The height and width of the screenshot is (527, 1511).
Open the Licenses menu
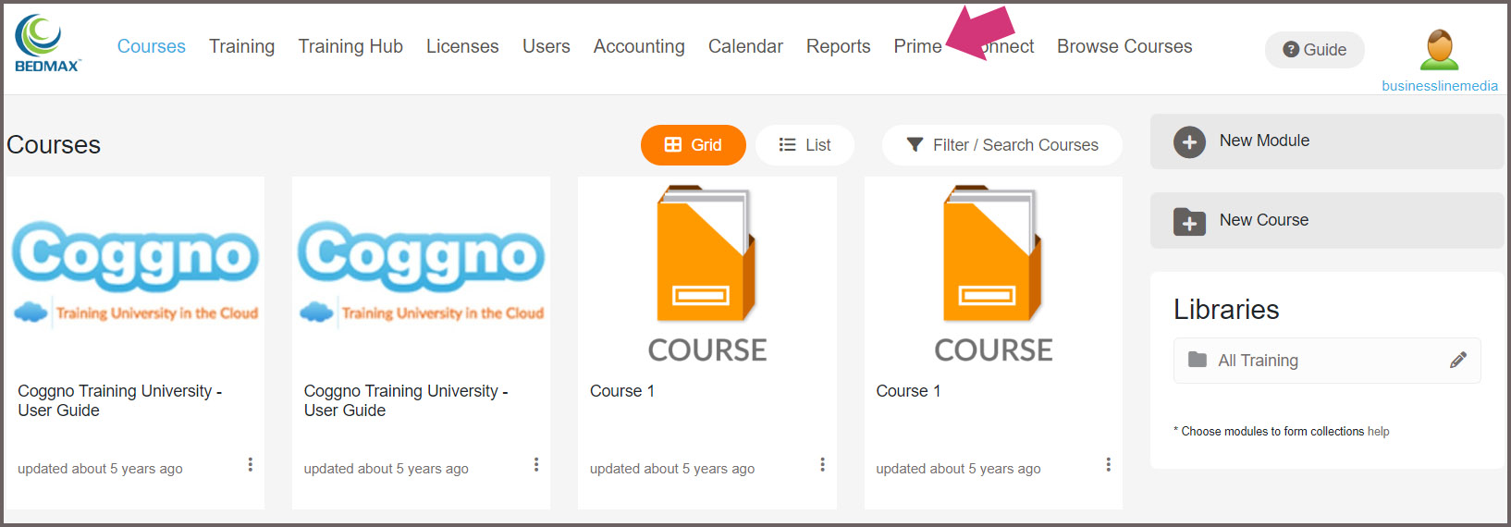tap(462, 46)
